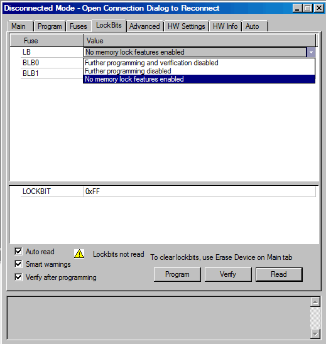Click log scrollbar down arrow
Viewport: 326px width, 344px height.
(x=315, y=334)
